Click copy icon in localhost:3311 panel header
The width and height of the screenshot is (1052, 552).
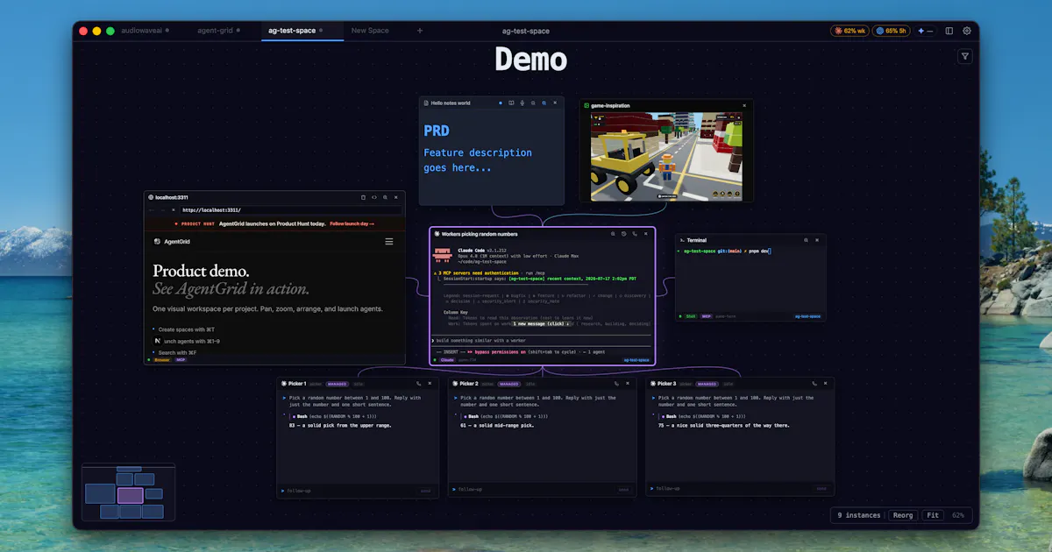point(364,197)
